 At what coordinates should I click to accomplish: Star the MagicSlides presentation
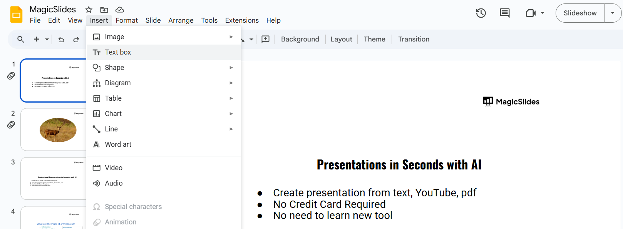click(89, 10)
